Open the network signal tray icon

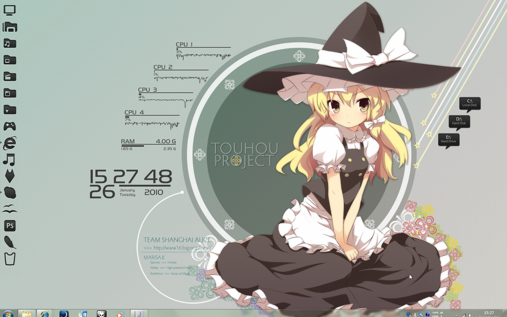tap(463, 315)
